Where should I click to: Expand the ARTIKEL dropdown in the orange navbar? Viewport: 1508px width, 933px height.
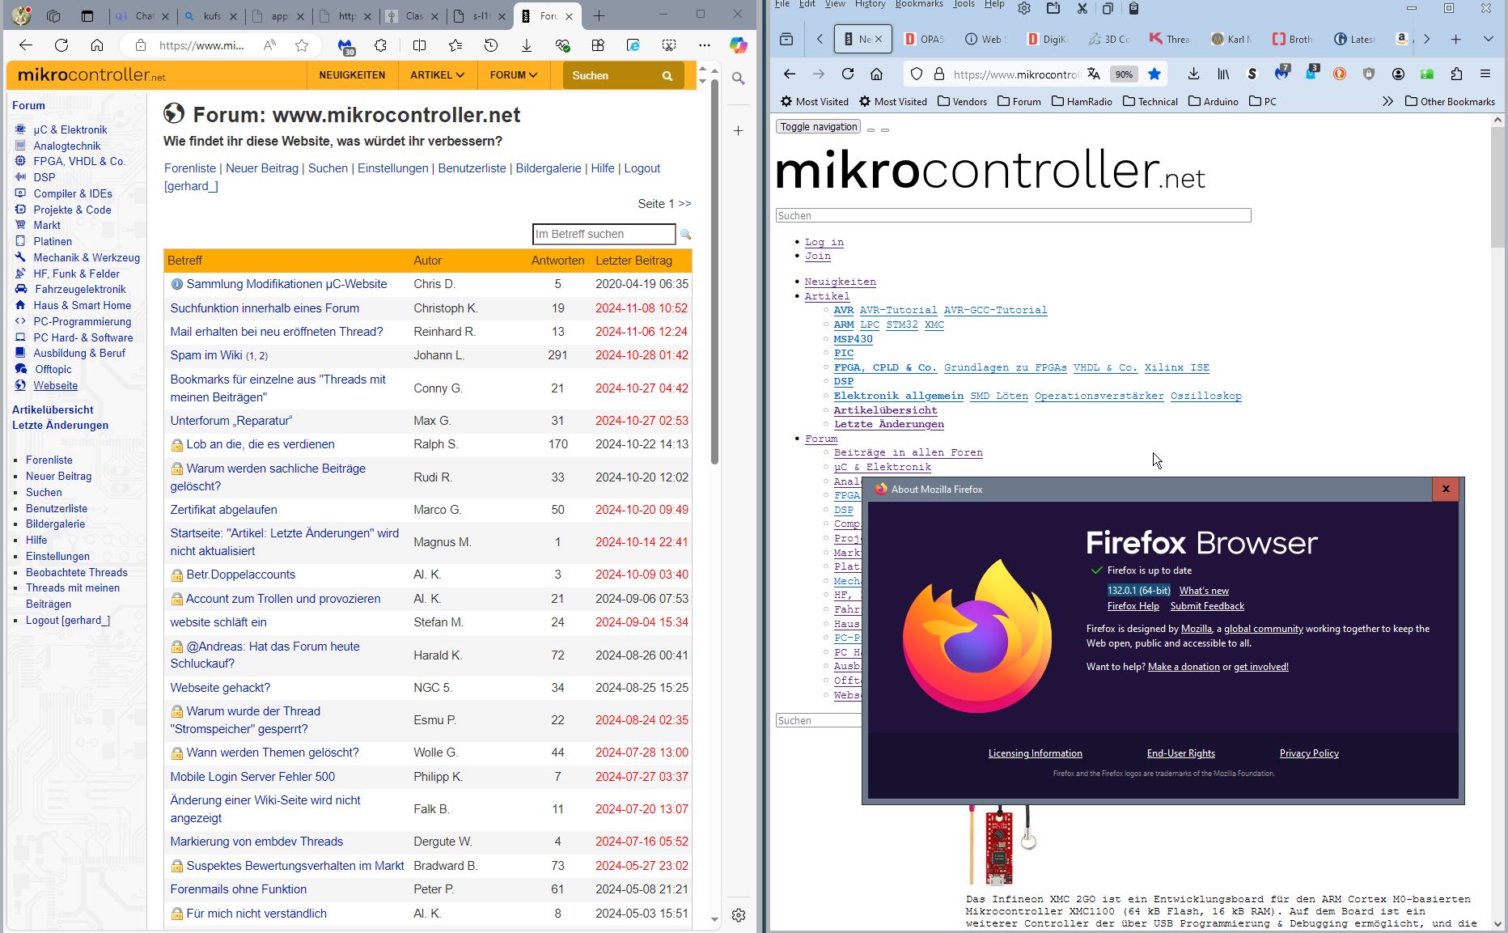pos(437,75)
